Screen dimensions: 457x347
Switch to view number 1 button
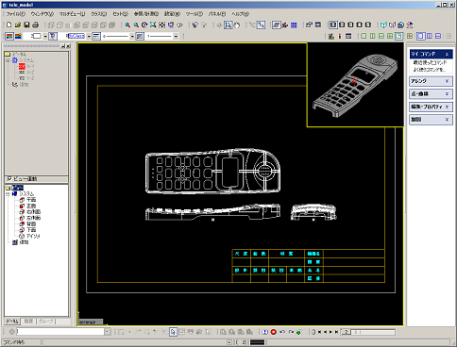tap(333, 25)
